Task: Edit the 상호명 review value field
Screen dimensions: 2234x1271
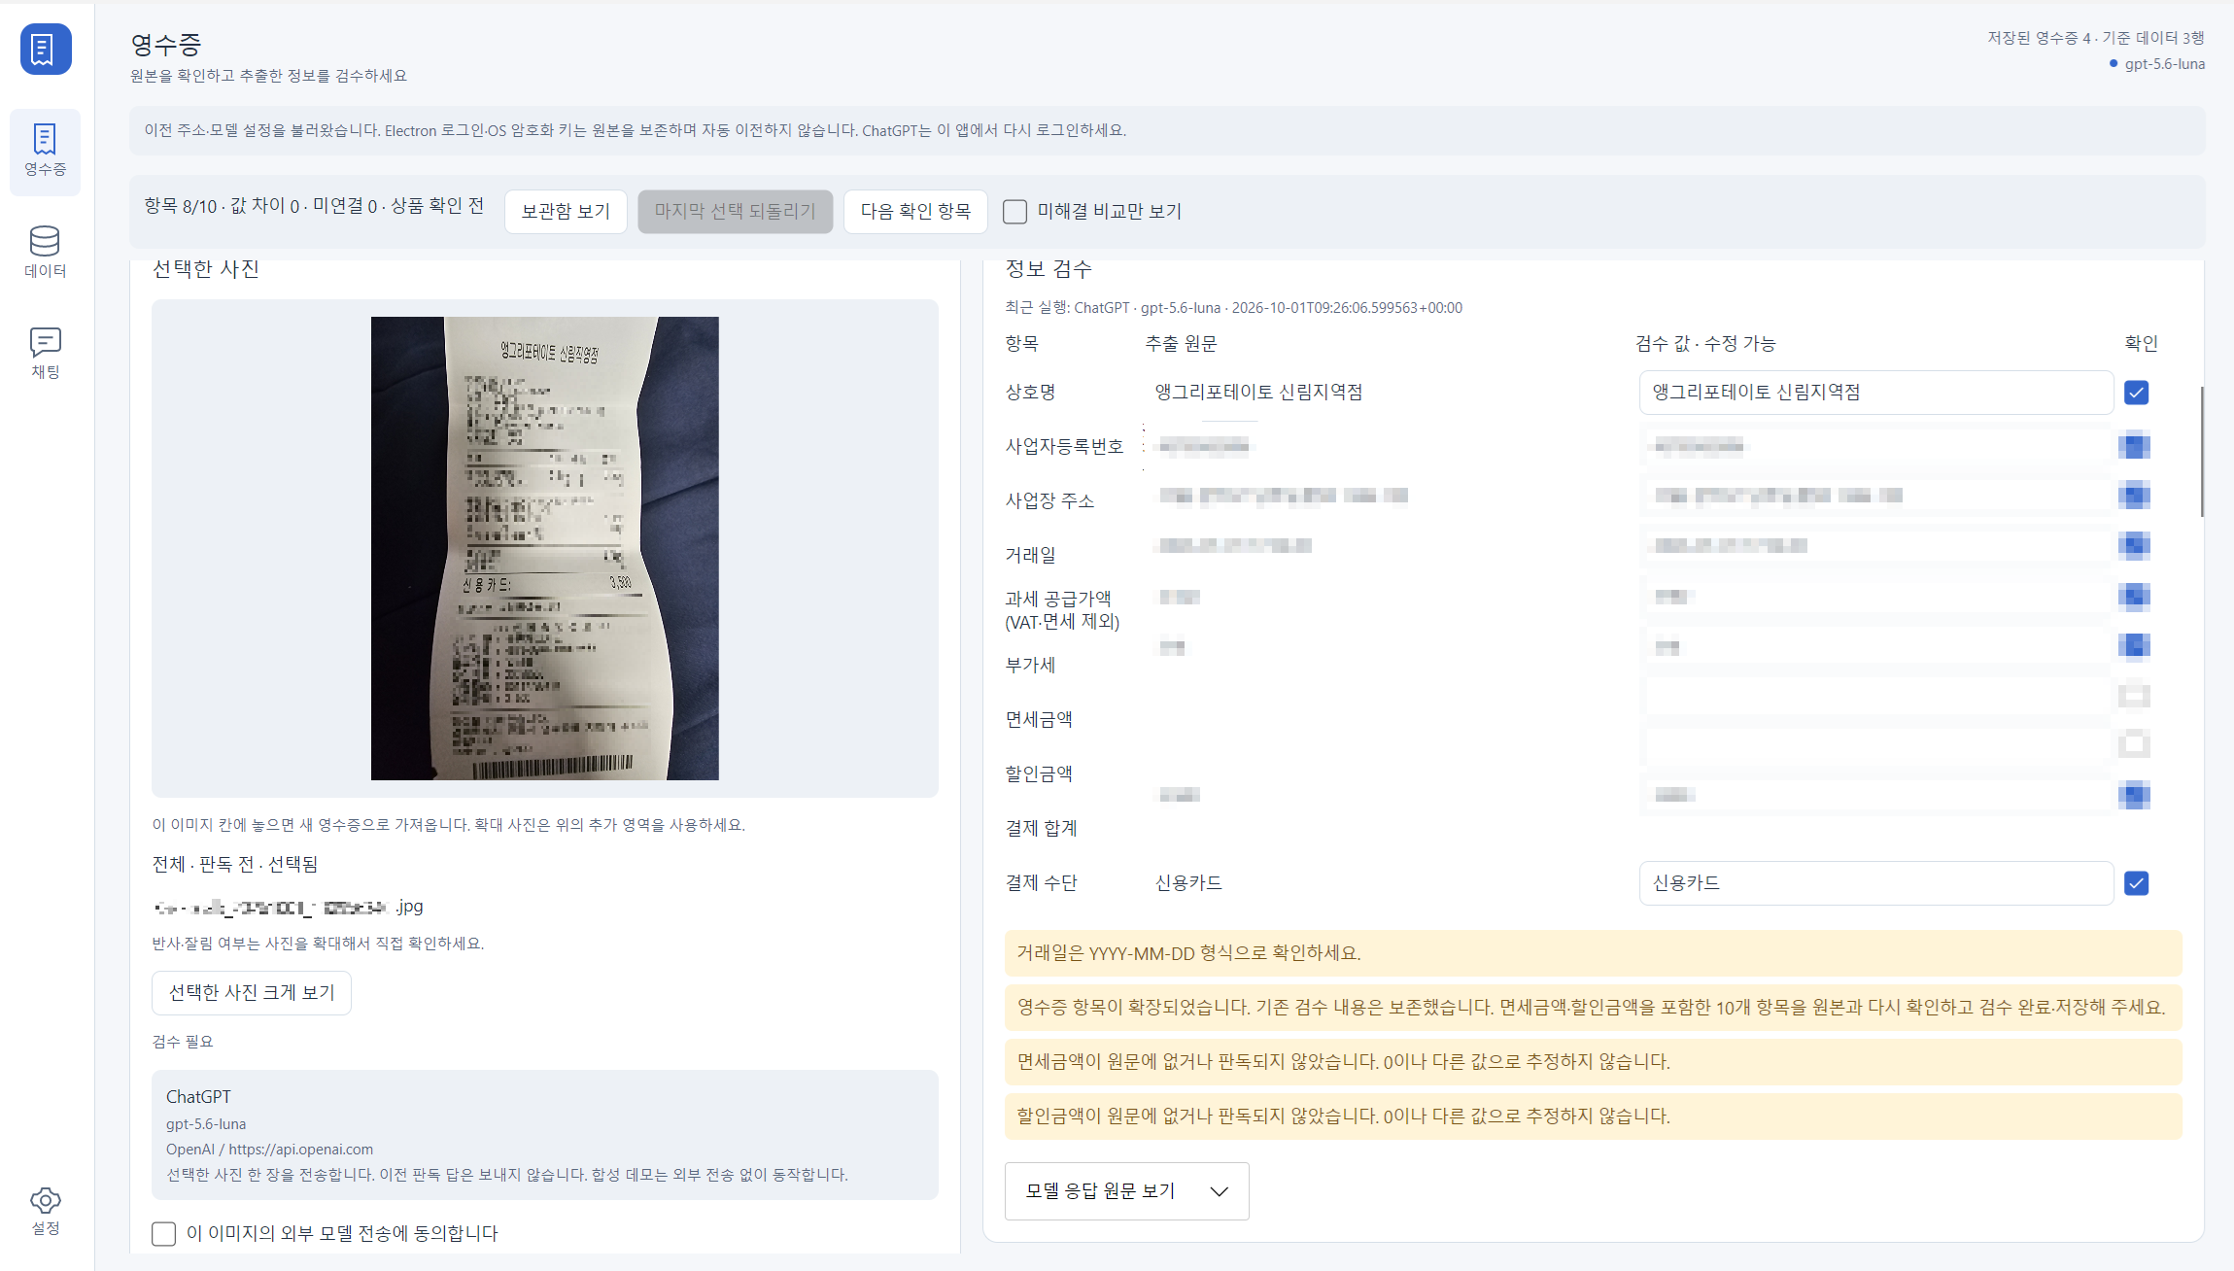Action: 1875,393
